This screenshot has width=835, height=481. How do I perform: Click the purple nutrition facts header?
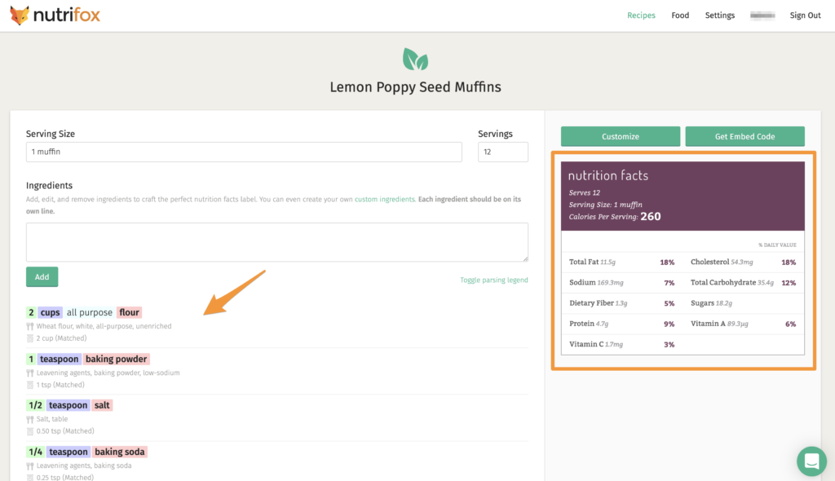click(x=683, y=196)
